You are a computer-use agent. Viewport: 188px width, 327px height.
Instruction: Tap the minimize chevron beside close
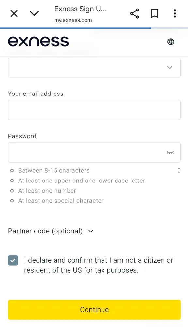pos(34,13)
